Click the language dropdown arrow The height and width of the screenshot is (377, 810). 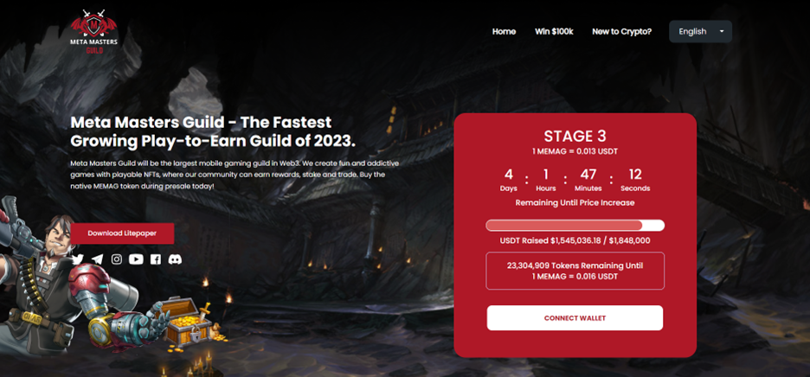(x=722, y=31)
